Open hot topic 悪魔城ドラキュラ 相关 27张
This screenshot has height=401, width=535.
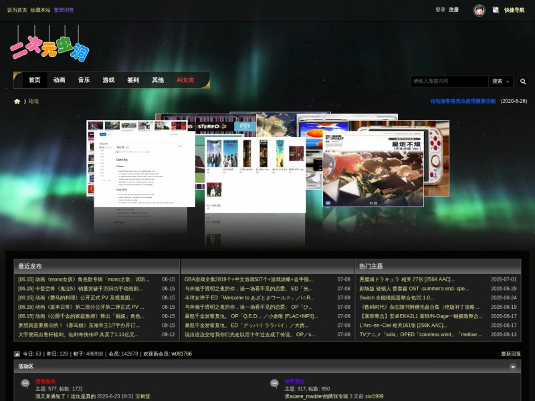(407, 279)
